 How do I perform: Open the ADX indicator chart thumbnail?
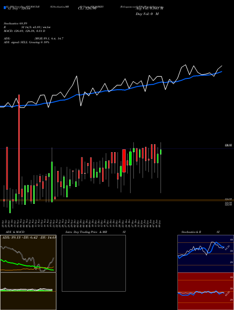coord(28,254)
